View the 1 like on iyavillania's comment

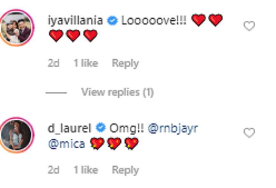pos(86,63)
